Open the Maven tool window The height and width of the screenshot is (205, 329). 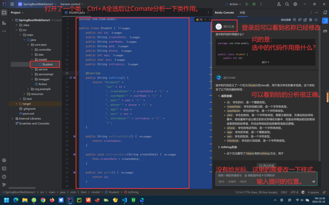[325, 31]
